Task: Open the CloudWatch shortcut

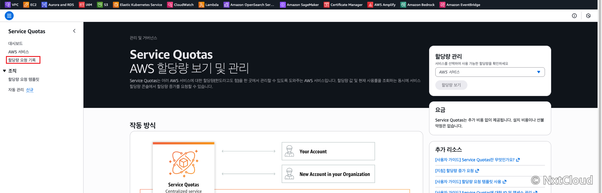Action: pos(180,5)
